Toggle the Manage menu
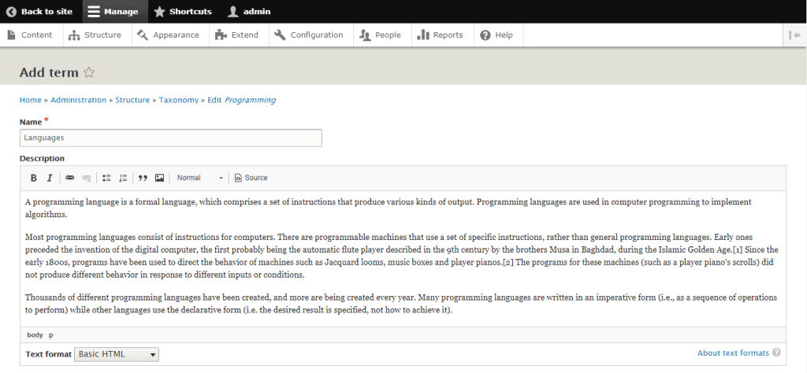Image resolution: width=807 pixels, height=373 pixels. 113,11
